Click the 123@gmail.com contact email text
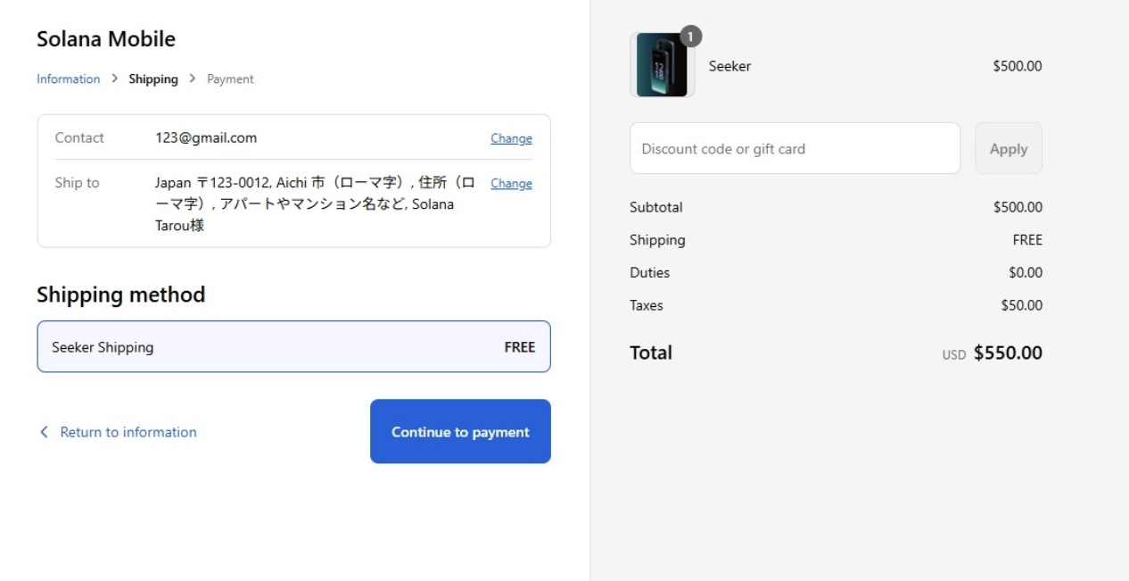The image size is (1129, 581). [206, 138]
